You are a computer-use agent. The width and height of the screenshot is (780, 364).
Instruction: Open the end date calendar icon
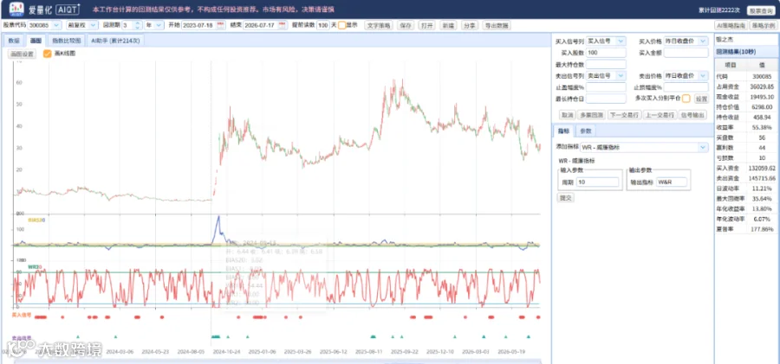(283, 25)
